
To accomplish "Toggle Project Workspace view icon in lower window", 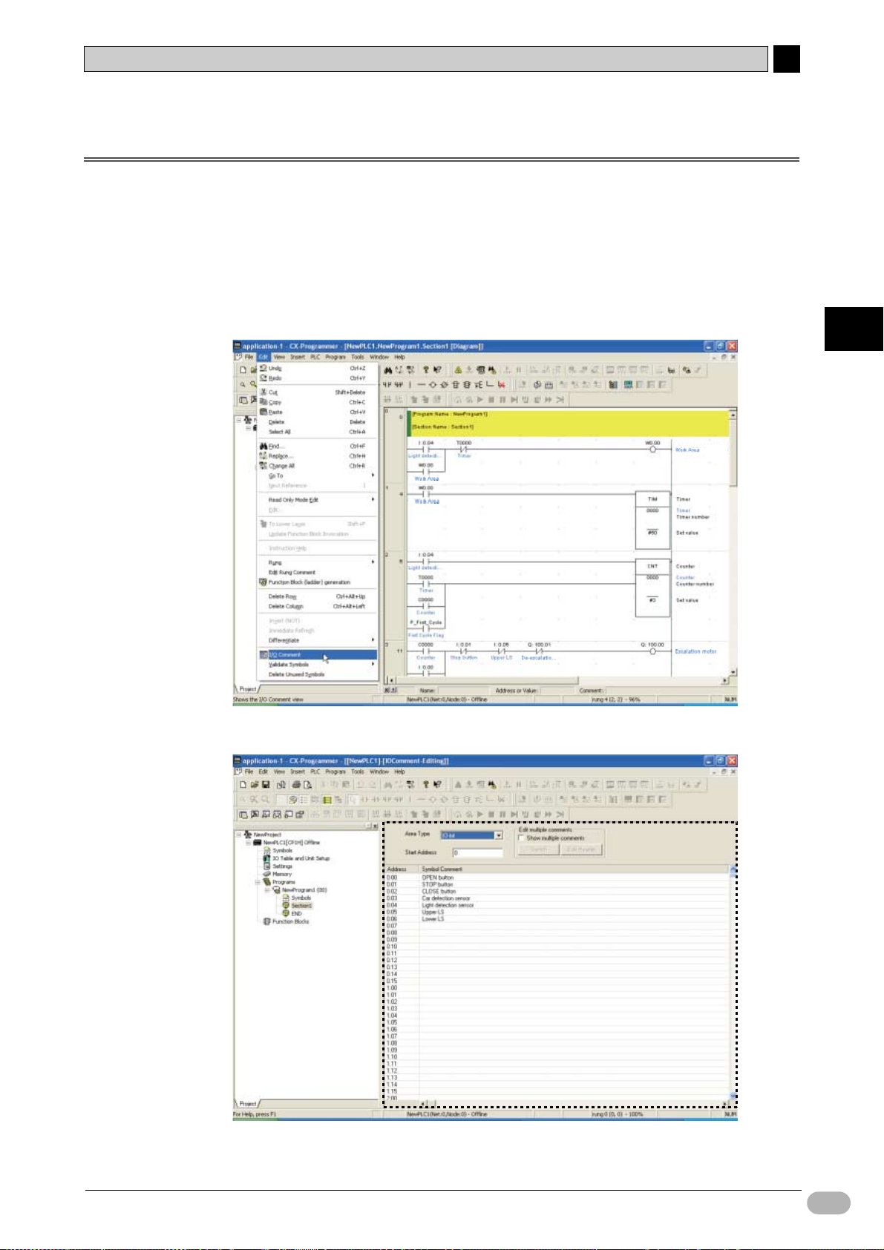I will 243,814.
